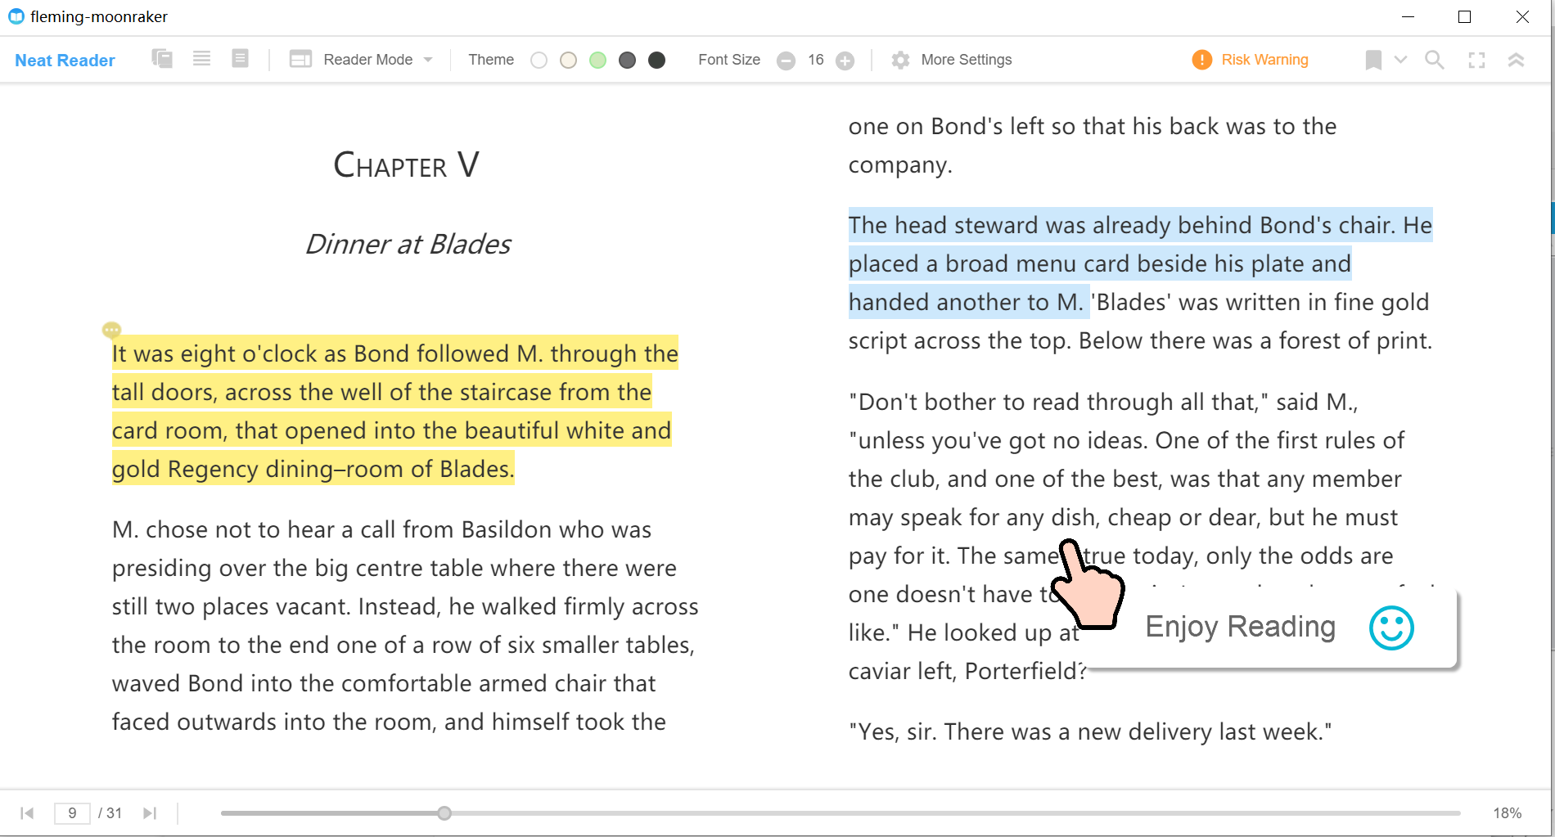
Task: Go to the last page
Action: [149, 813]
